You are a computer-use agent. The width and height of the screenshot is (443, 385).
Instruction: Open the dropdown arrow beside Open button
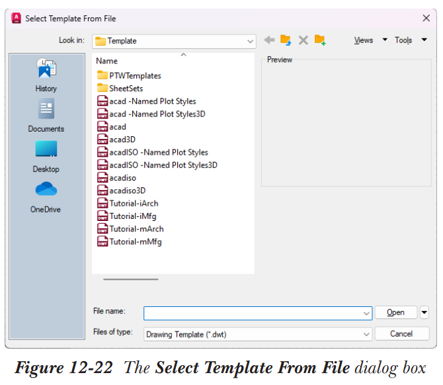[x=424, y=312]
